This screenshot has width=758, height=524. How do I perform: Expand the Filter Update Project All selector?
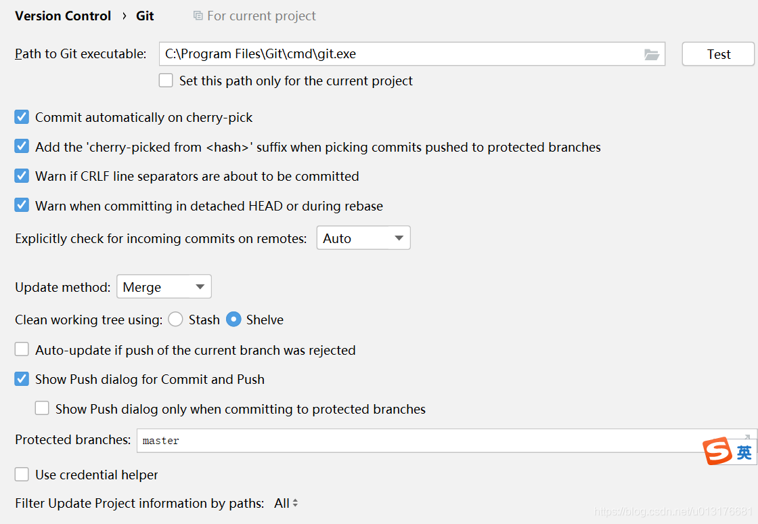coord(286,503)
